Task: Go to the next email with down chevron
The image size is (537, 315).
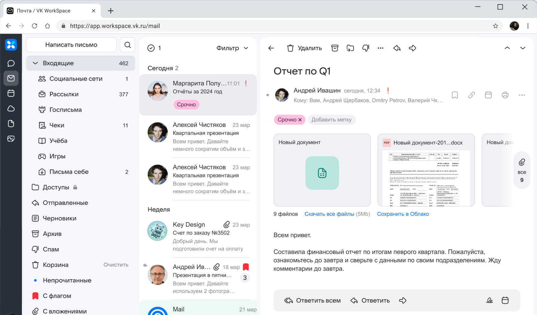Action: tap(523, 48)
